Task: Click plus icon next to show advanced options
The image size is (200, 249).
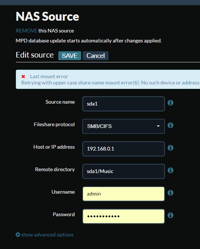Action: click(18, 235)
